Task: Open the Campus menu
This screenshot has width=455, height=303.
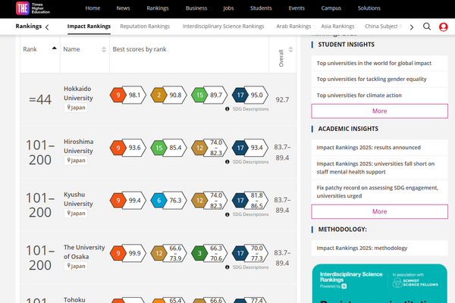Action: click(x=331, y=8)
